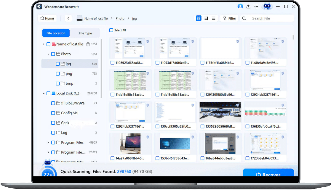Click trash icon on 1108923d68aa18 thumbnail
Image resolution: width=331 pixels, height=190 pixels.
[x=148, y=41]
